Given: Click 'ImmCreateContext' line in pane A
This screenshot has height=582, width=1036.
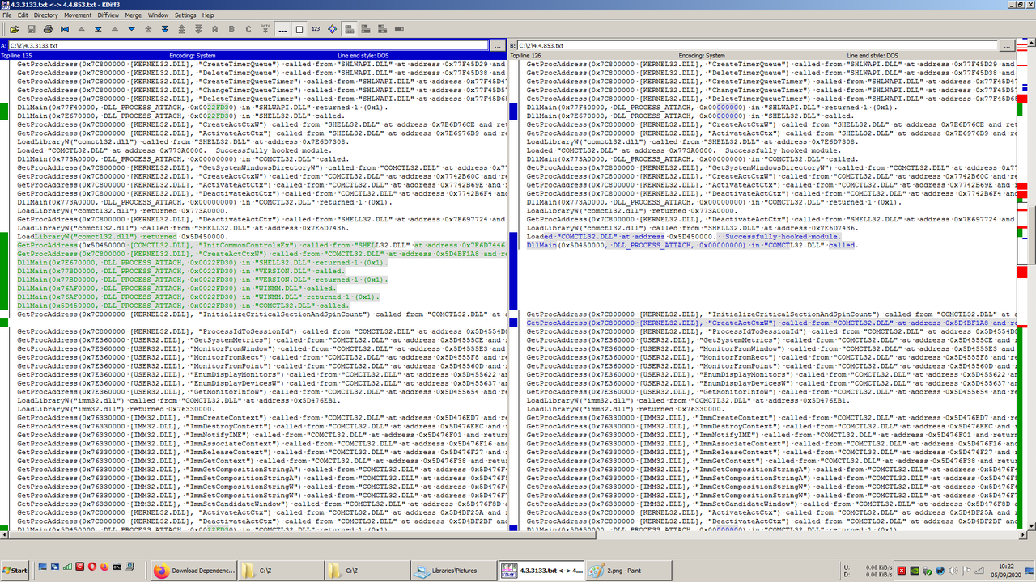Looking at the screenshot, I should coord(261,417).
